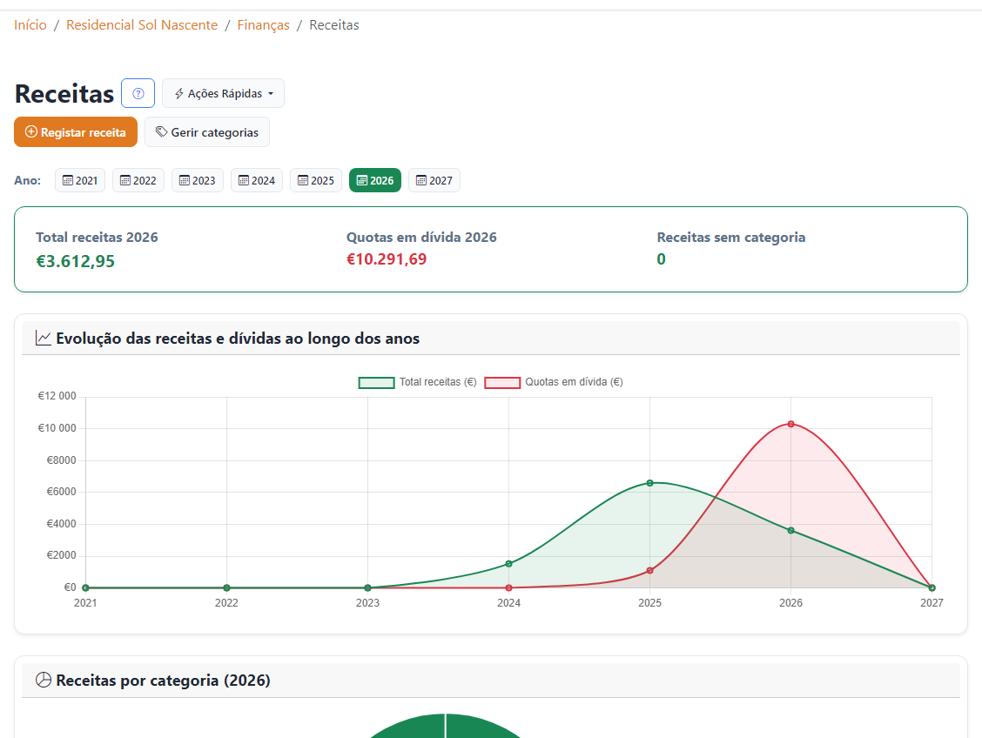Click the Receitas sem categoria label

731,238
